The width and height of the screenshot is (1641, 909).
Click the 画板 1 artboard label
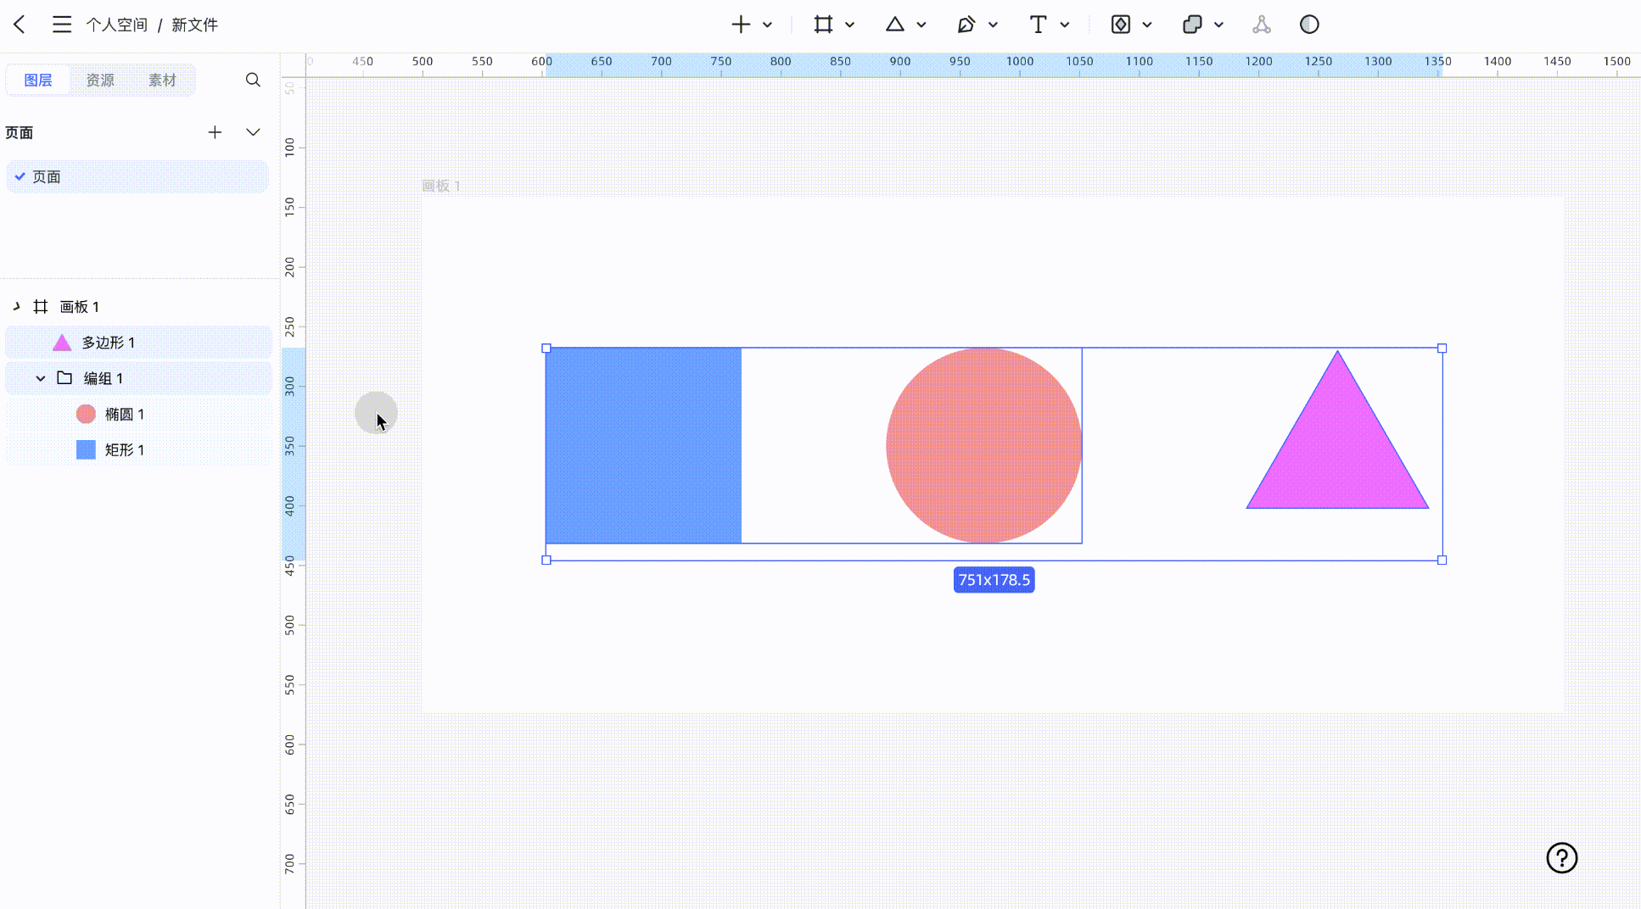click(440, 186)
